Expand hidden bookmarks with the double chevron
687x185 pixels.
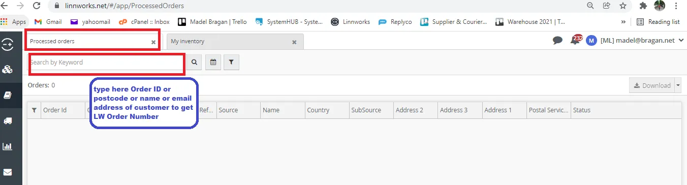click(623, 22)
